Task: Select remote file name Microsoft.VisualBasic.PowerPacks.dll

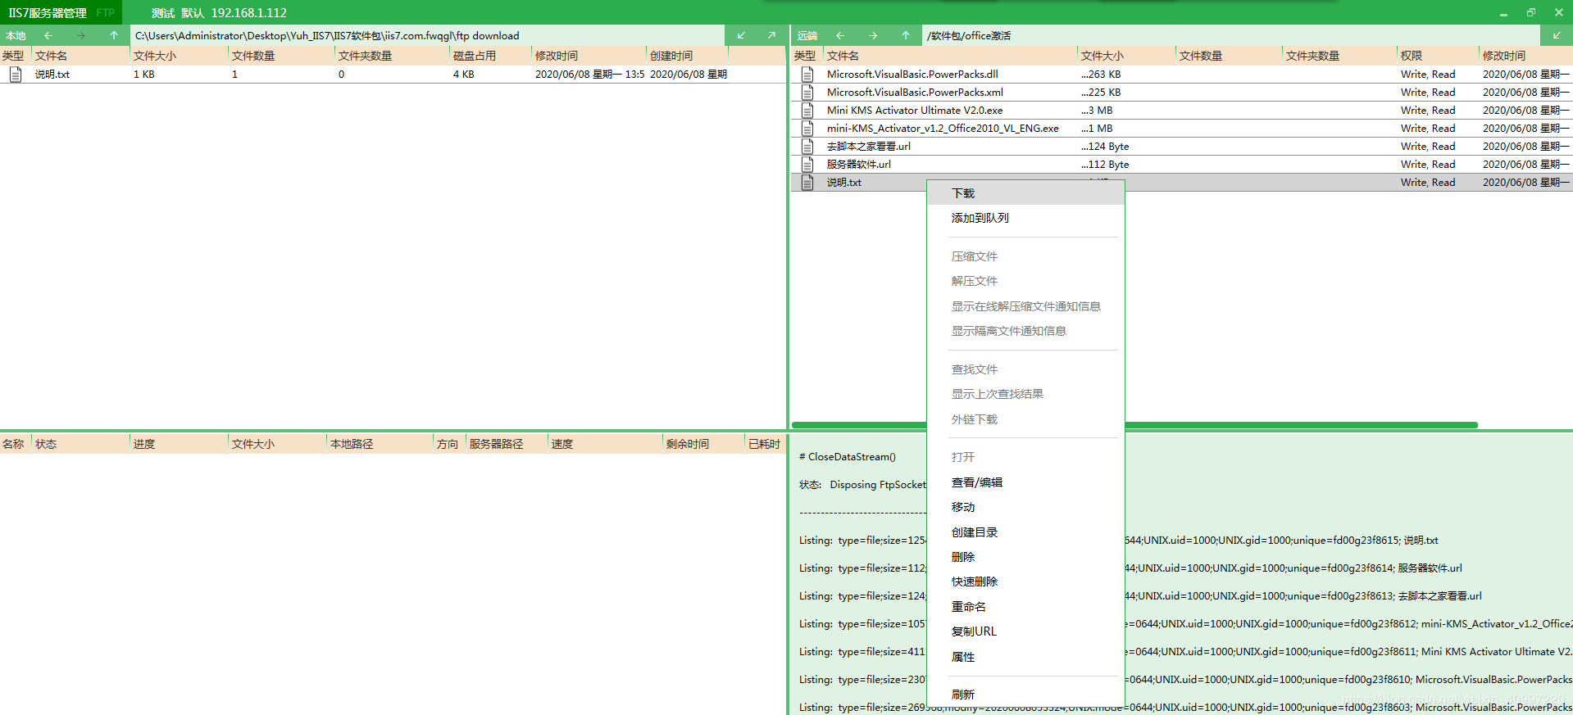Action: tap(912, 74)
